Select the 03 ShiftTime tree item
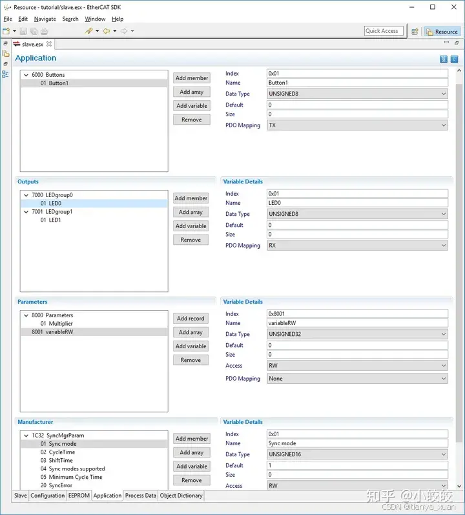This screenshot has height=515, width=465. click(x=57, y=461)
